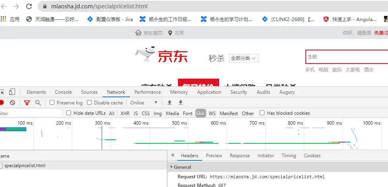Switch to the Elements panel
Screen dimensions: 388x187
tap(37, 92)
